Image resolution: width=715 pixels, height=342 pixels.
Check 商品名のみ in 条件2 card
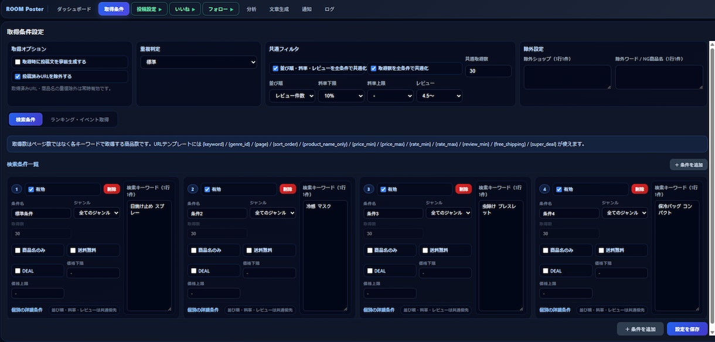coord(194,251)
